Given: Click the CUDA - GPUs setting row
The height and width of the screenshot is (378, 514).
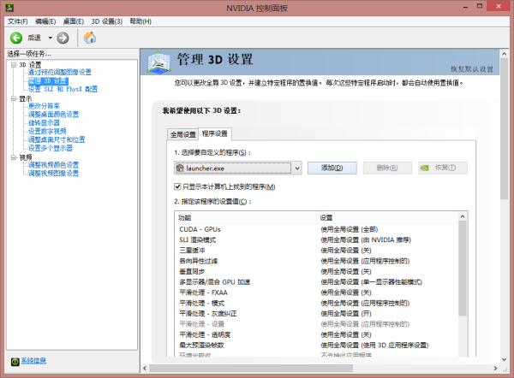Looking at the screenshot, I should tap(317, 229).
